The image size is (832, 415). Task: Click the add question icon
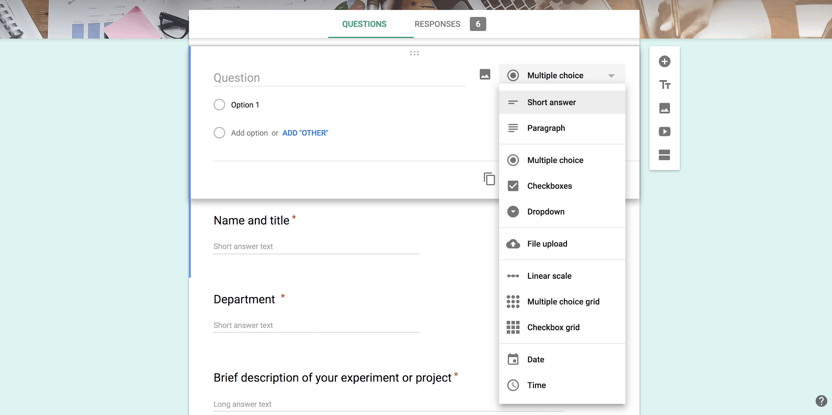tap(664, 61)
